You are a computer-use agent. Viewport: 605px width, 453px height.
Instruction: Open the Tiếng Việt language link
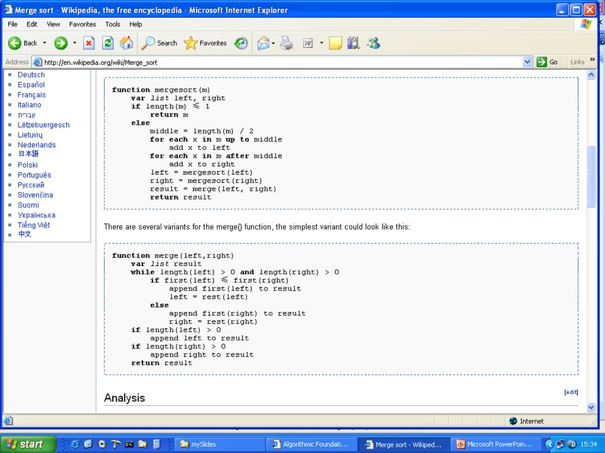point(33,225)
